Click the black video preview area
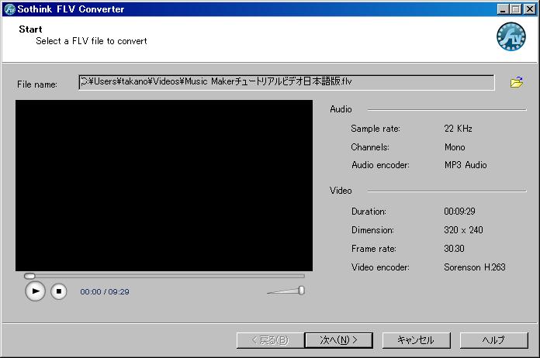Image resolution: width=540 pixels, height=358 pixels. pos(164,185)
